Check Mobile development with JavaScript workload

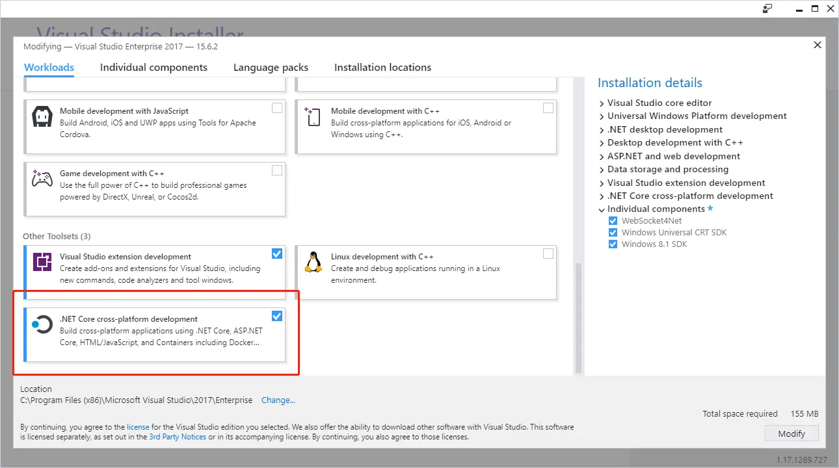(x=277, y=108)
